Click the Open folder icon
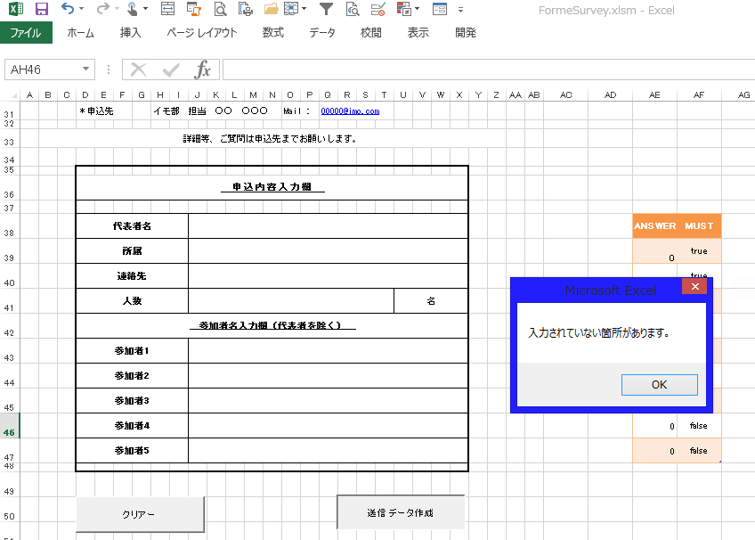The height and width of the screenshot is (540, 755). click(272, 9)
